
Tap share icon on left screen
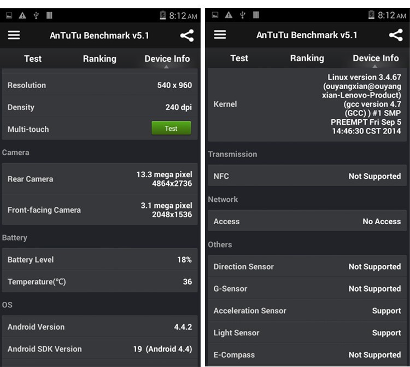187,36
